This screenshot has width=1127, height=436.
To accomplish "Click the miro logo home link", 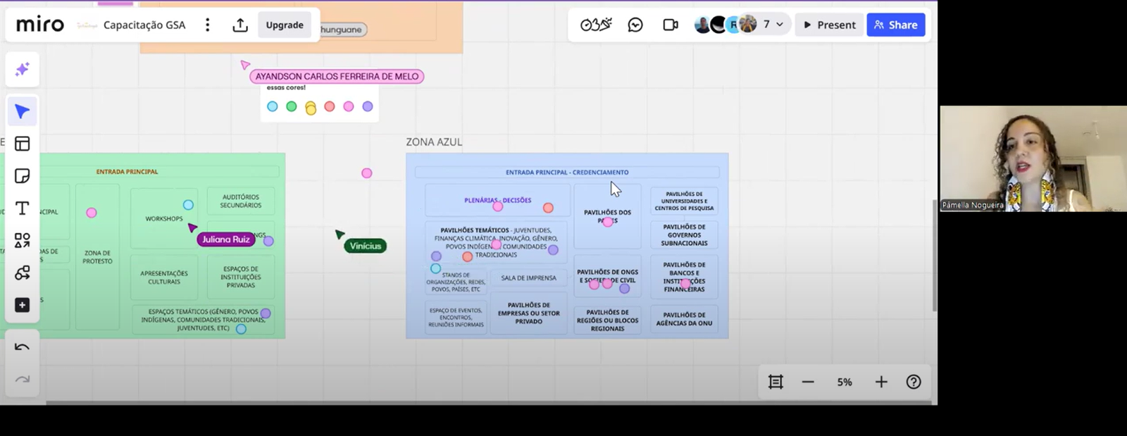I will pyautogui.click(x=40, y=25).
